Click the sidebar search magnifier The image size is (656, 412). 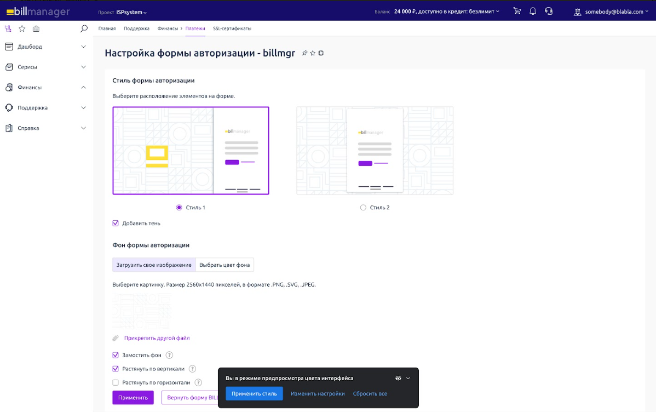[x=84, y=28]
